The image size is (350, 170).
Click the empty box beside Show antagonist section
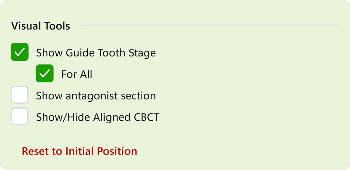(20, 95)
